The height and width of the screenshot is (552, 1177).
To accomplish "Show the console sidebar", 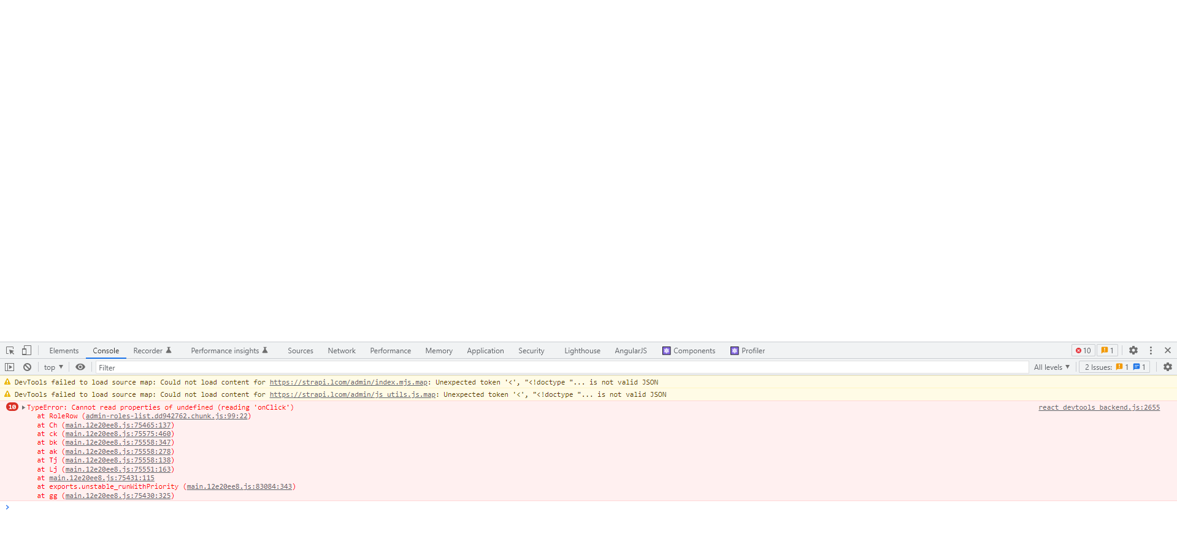I will 9,367.
